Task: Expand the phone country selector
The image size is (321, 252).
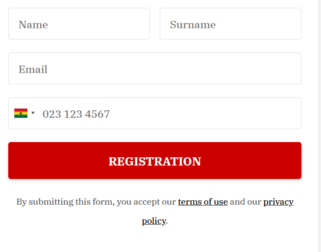Action: coord(25,113)
